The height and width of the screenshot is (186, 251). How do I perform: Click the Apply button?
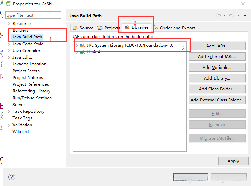(233, 161)
